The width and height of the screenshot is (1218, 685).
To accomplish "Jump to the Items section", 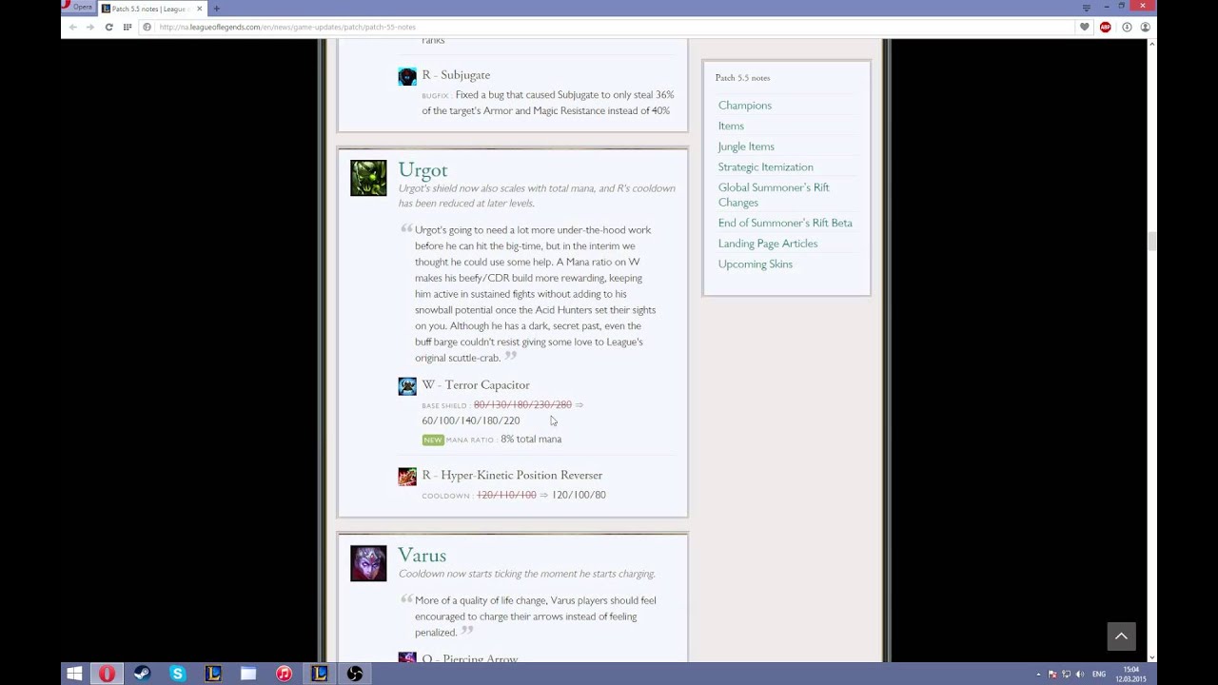I will 731,126.
